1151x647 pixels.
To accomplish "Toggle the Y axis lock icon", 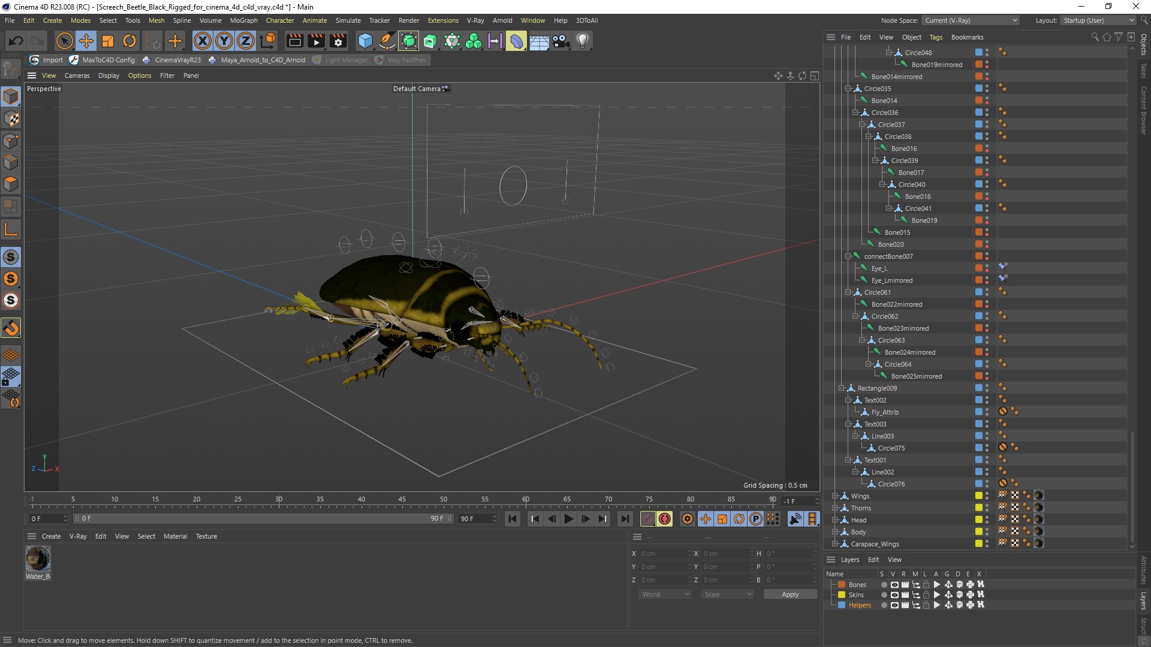I will (224, 41).
